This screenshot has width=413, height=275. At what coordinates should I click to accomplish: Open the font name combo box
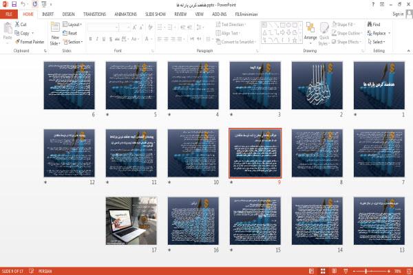click(x=103, y=27)
